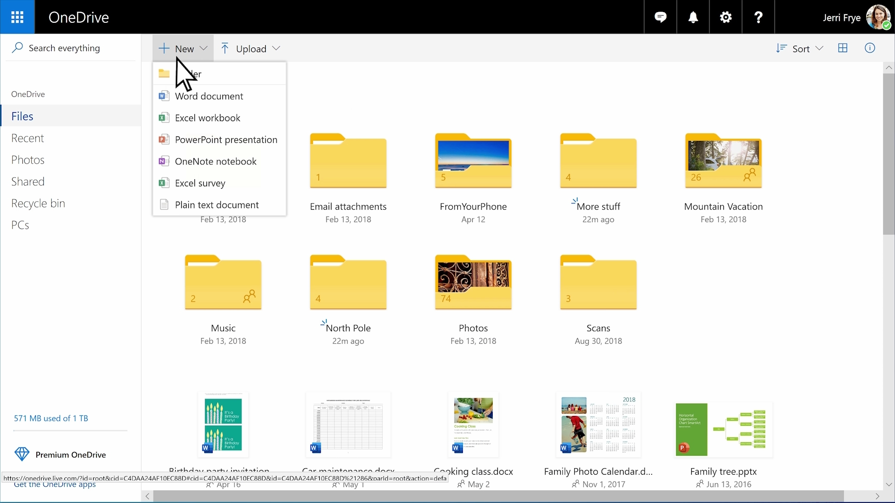Open the Birthday party invitation thumbnail
895x503 pixels.
[x=223, y=425]
